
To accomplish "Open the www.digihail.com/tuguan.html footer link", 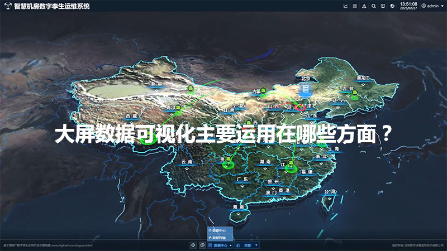I will coord(72,245).
